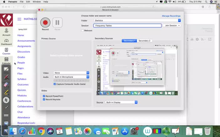Screen dimensions: 220x137
Task: Switch to the Secondary 2 tab
Action: coord(144,41)
